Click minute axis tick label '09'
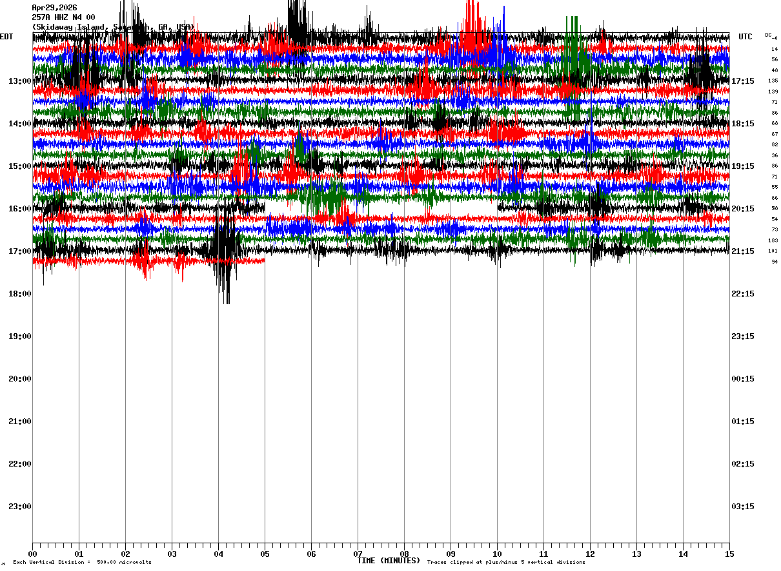Viewport: 781px width, 571px height. pos(451,554)
